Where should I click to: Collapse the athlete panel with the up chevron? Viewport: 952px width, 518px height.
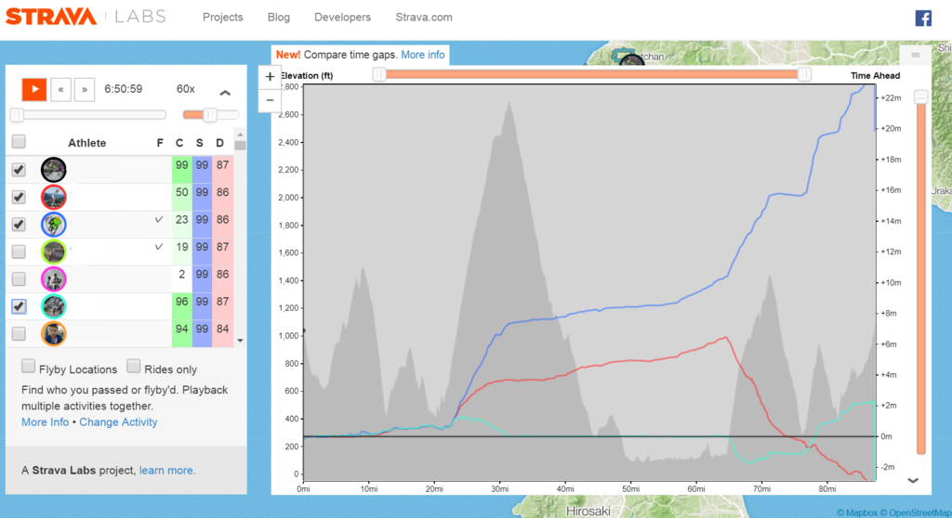click(225, 93)
